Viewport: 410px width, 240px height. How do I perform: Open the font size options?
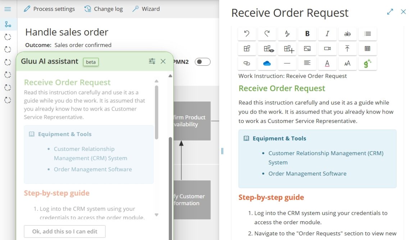coord(347,63)
